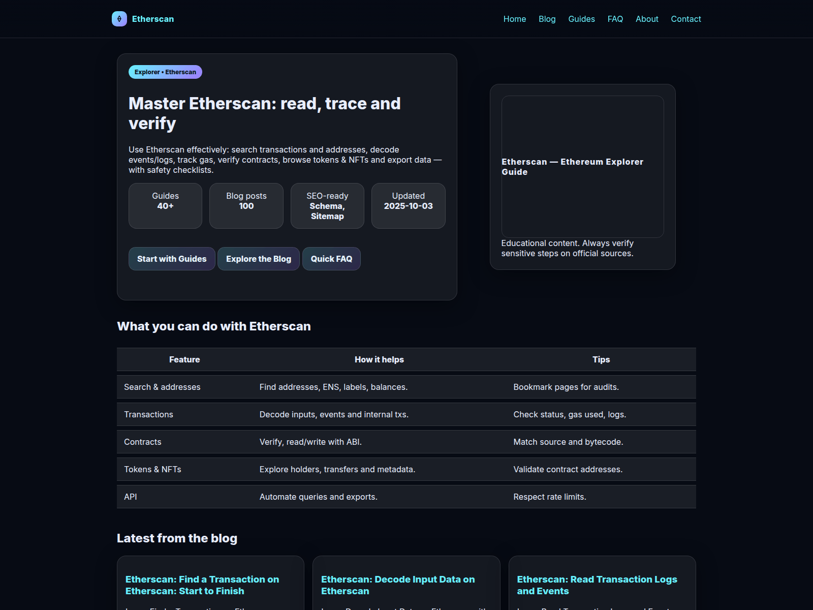813x610 pixels.
Task: Open 'Decode Input Data on Etherscan' blog post
Action: coord(398,585)
